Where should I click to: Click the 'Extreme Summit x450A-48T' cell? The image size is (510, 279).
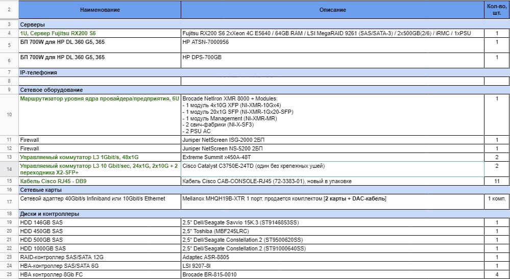[332, 158]
